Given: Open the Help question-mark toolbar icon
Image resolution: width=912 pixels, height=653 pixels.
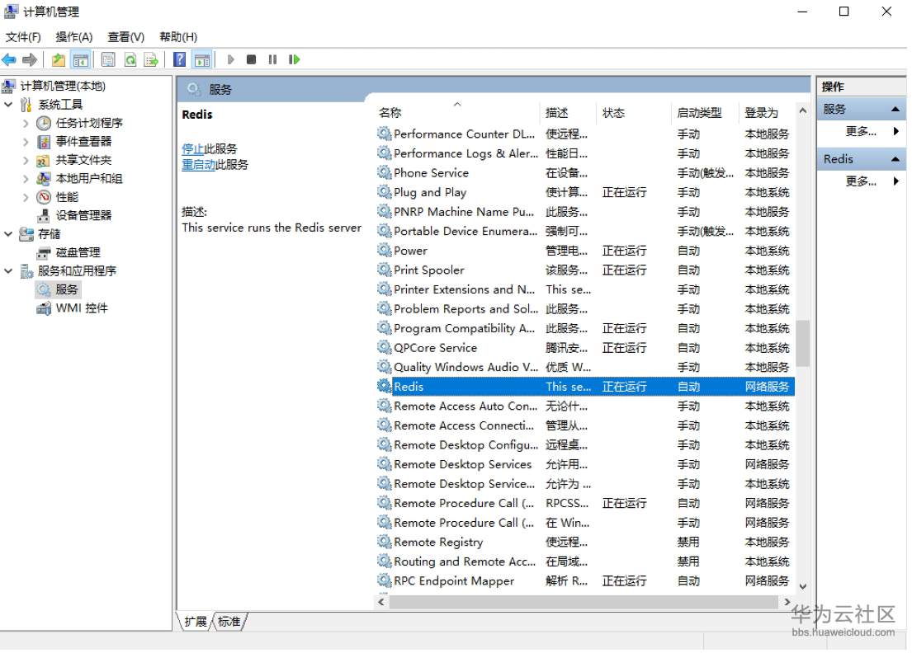Looking at the screenshot, I should pos(180,59).
